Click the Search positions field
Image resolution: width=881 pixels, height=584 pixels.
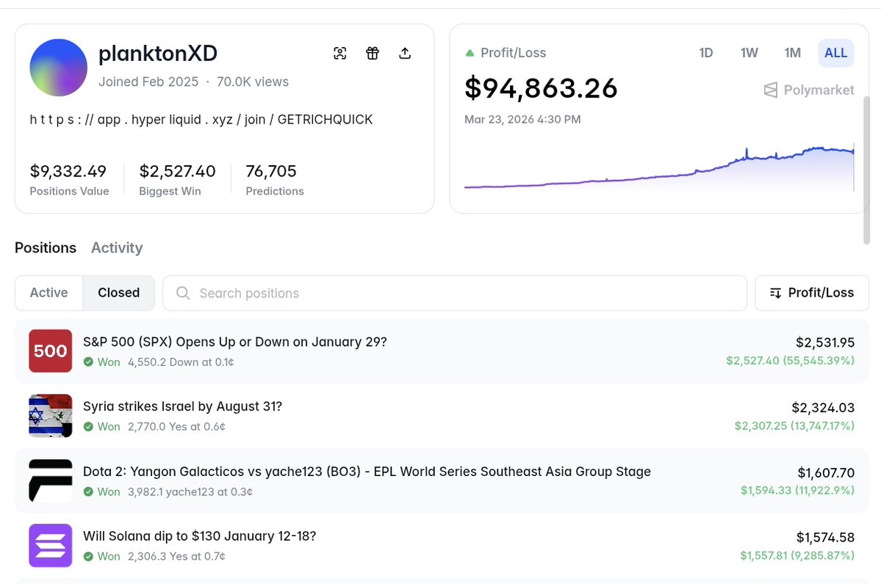(x=455, y=293)
